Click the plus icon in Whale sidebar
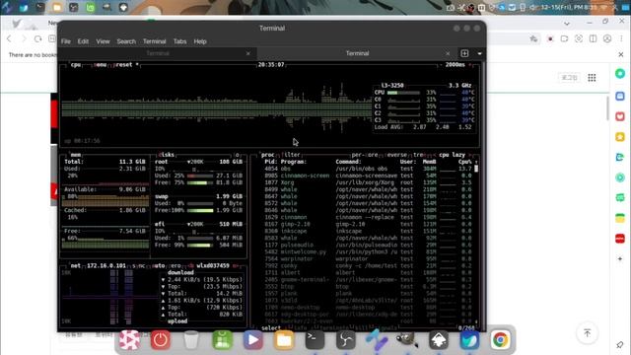The width and height of the screenshot is (631, 355). point(620,258)
